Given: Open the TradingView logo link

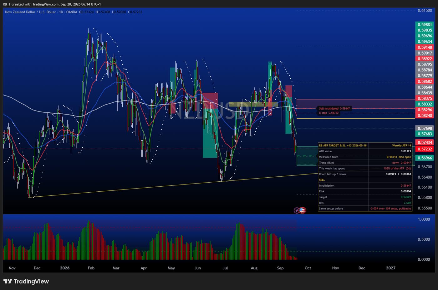Looking at the screenshot, I should (26, 281).
